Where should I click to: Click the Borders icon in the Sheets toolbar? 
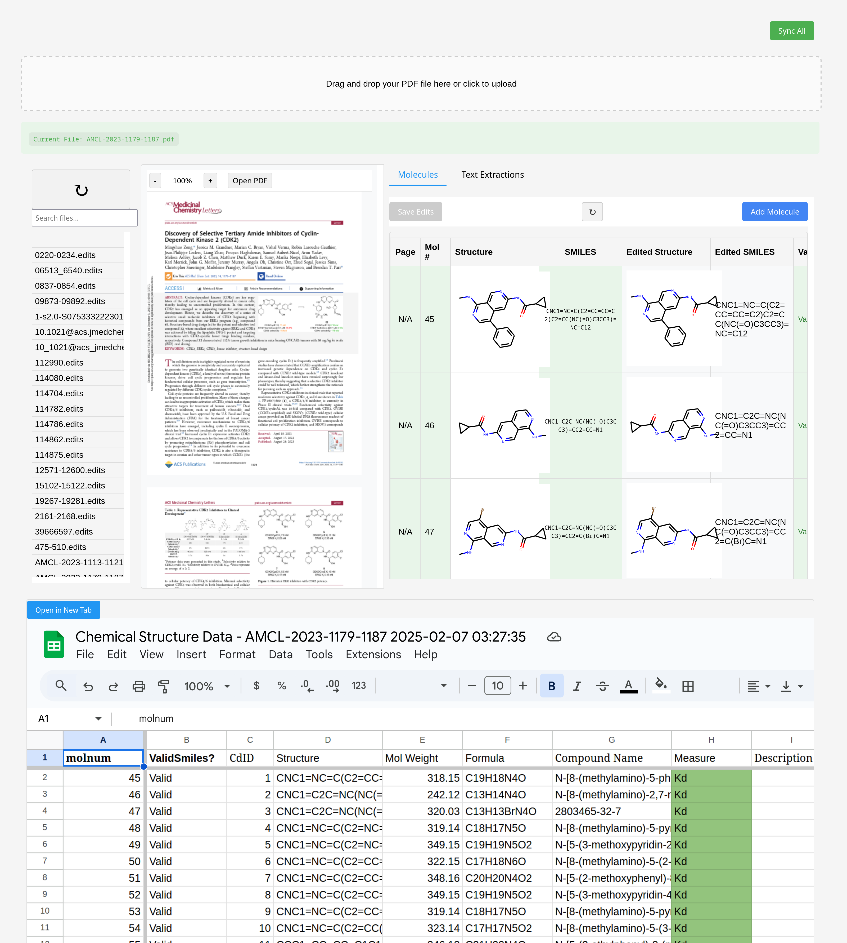tap(688, 686)
